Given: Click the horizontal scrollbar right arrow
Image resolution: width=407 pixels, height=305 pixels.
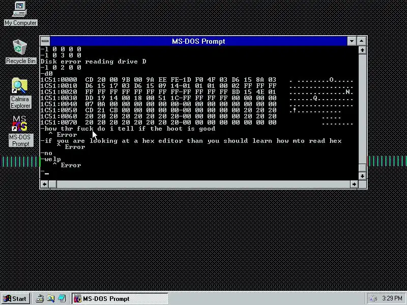Looking at the screenshot, I should click(354, 184).
